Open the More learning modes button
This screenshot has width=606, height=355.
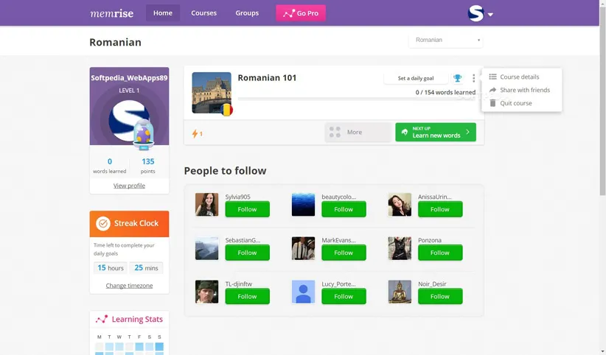[x=358, y=132]
